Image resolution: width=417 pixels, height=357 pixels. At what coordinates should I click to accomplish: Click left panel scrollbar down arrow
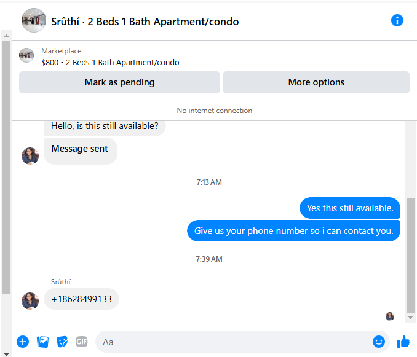(x=6, y=354)
